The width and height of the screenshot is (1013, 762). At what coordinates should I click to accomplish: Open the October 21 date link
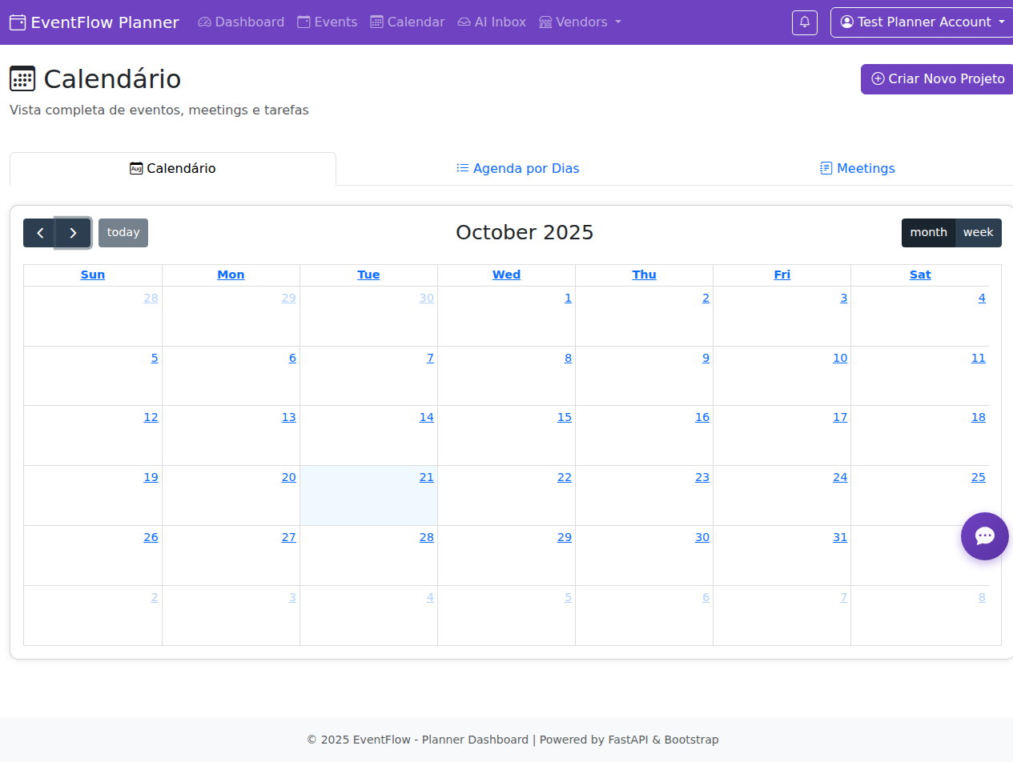click(x=426, y=478)
